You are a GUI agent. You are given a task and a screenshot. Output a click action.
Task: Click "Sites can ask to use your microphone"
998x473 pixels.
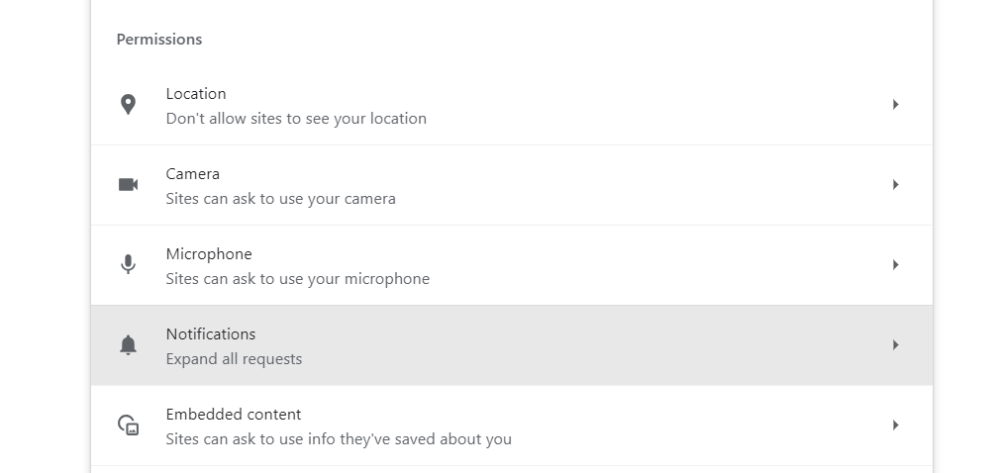click(297, 279)
